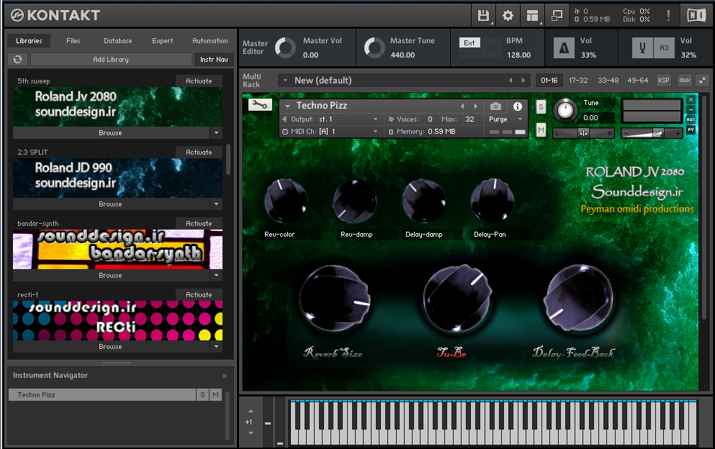Solo the Techno Pizz instrument in rack
The height and width of the screenshot is (449, 715).
click(541, 107)
